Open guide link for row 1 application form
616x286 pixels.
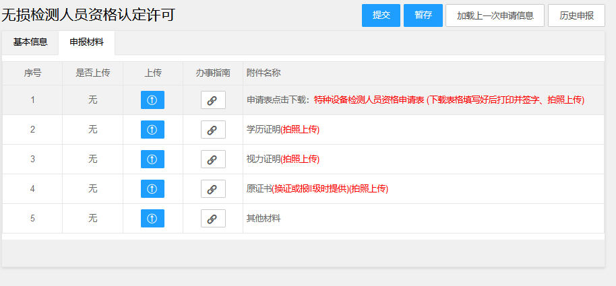(213, 100)
